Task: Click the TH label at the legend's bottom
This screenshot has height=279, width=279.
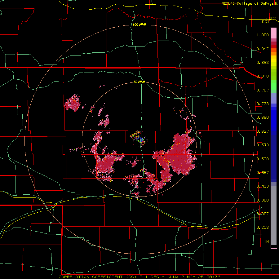Action: coord(266,241)
